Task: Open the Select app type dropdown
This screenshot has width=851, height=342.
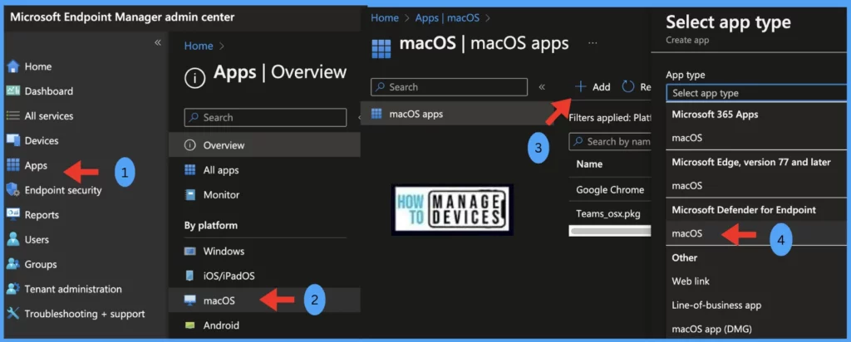Action: (x=758, y=93)
